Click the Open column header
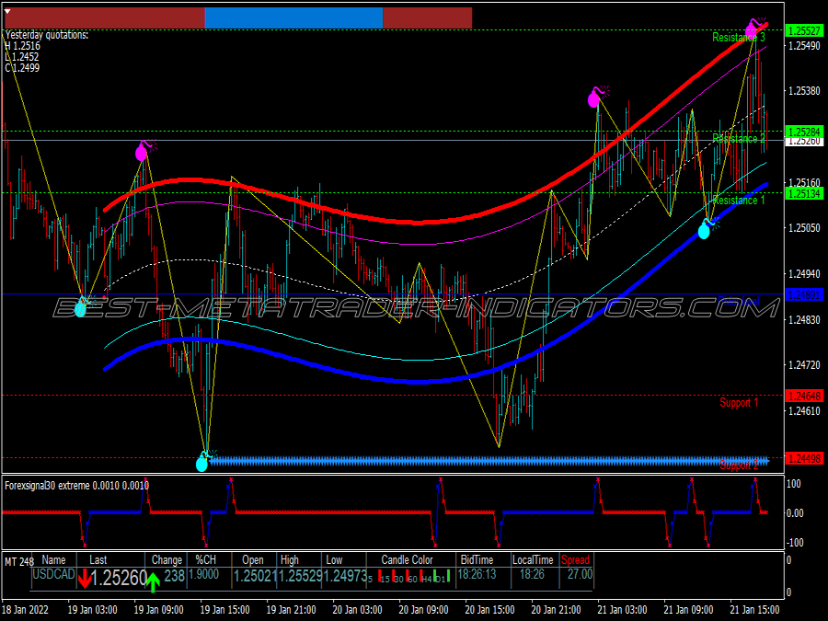Image resolution: width=828 pixels, height=621 pixels. 253,559
